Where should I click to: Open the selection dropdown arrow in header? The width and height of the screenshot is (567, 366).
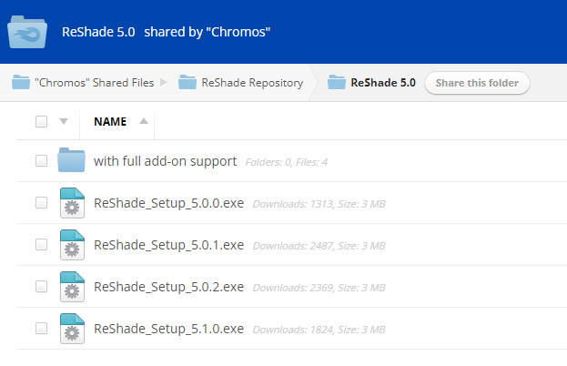[x=63, y=121]
